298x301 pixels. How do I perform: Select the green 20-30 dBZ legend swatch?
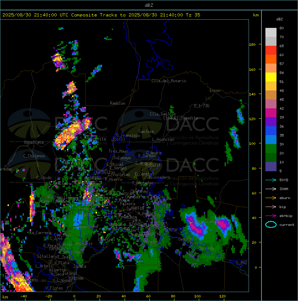tap(271, 149)
